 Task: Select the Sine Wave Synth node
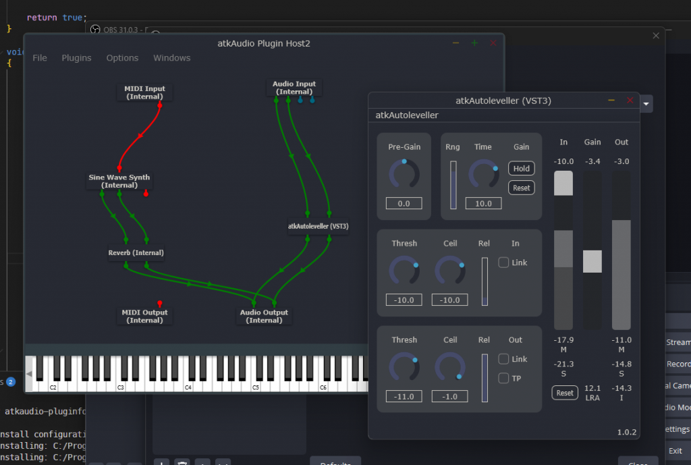(x=119, y=181)
